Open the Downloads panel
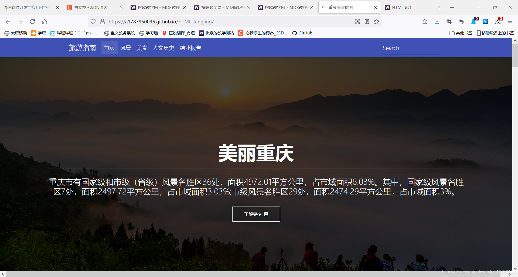Image resolution: width=518 pixels, height=277 pixels. click(437, 22)
